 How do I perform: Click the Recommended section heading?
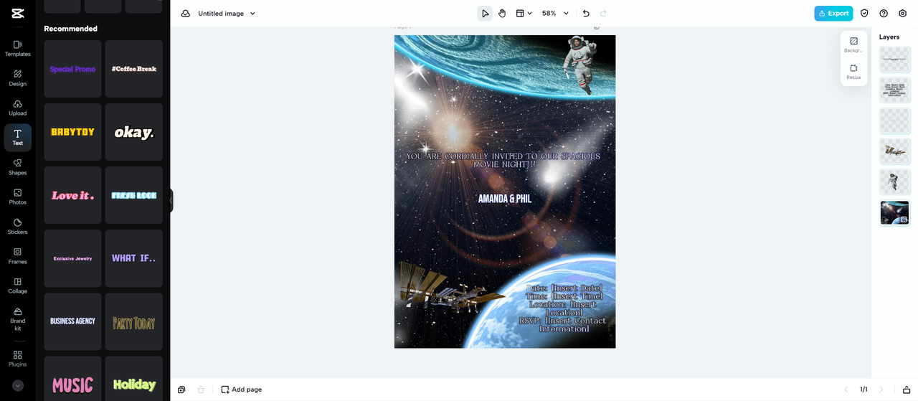coord(70,29)
